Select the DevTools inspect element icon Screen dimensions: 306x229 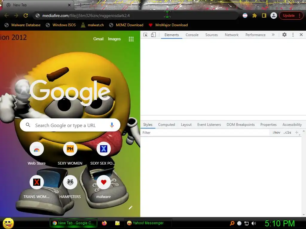146,35
